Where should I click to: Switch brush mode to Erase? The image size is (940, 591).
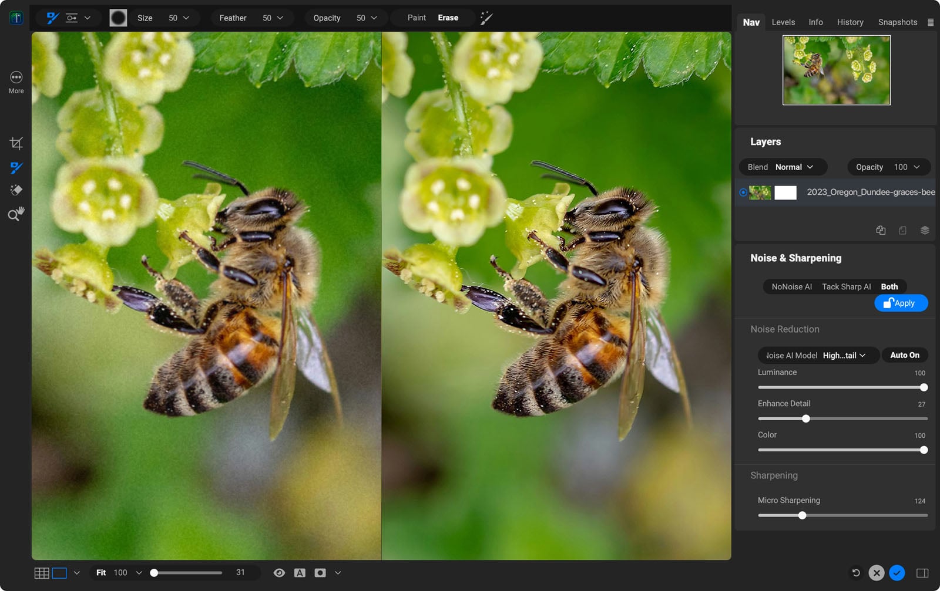pos(448,18)
